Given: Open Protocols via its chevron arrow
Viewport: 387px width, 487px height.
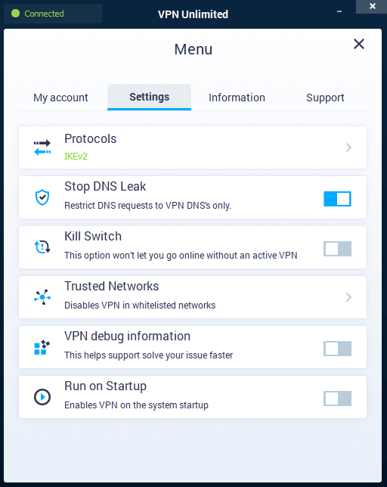Looking at the screenshot, I should (x=348, y=147).
